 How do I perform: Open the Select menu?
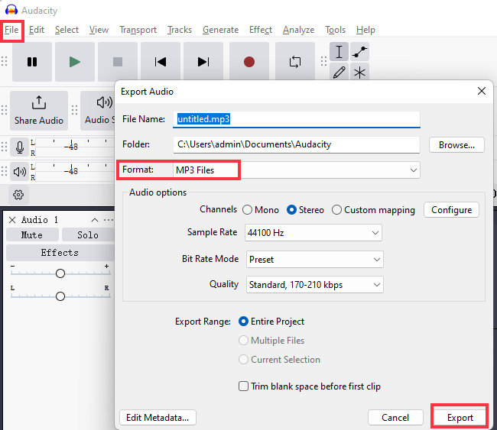[67, 30]
